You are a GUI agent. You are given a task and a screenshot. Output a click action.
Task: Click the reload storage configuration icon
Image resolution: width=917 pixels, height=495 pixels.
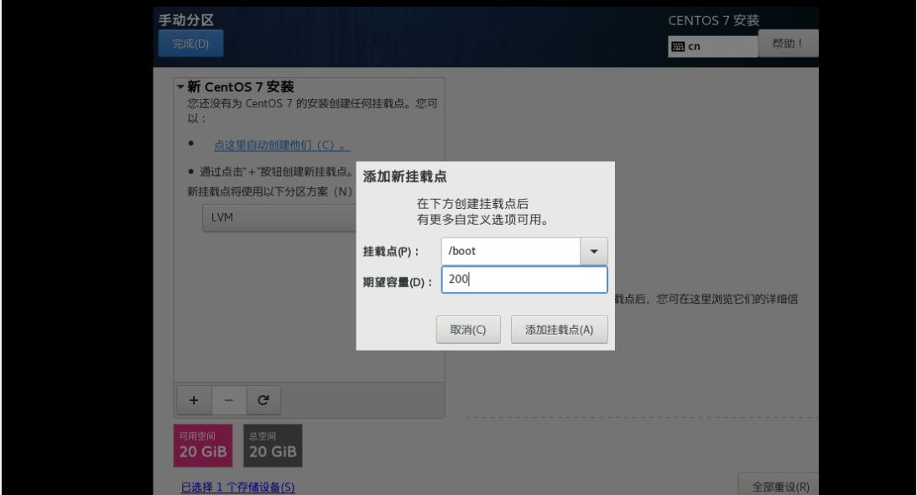(263, 400)
